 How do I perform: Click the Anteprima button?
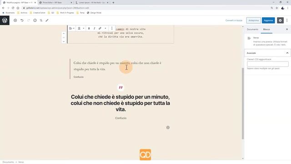point(254,20)
